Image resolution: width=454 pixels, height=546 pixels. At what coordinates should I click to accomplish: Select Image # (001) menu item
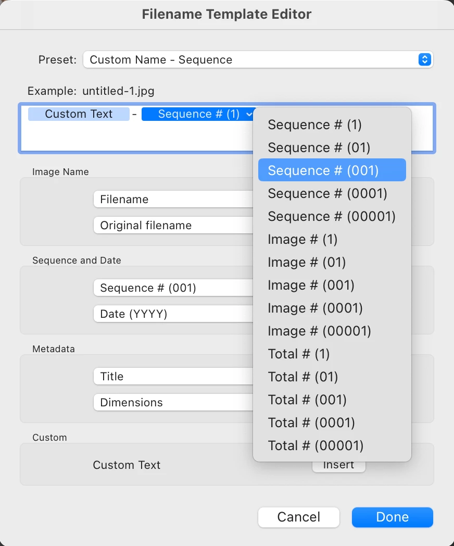(311, 286)
